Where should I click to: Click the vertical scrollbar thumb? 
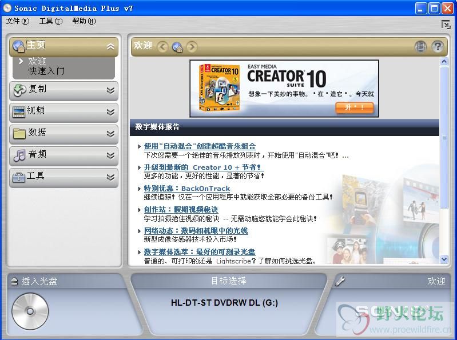444,137
